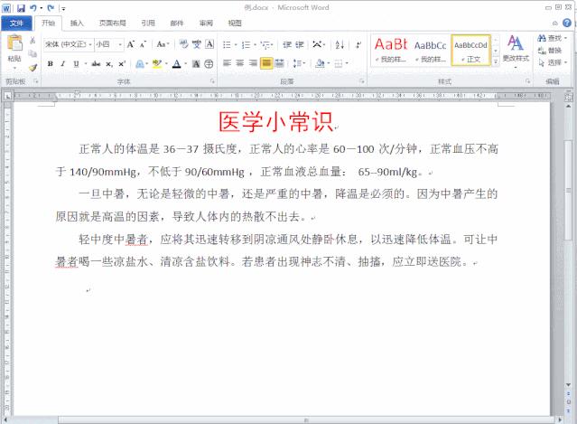Viewport: 577px width, 424px height.
Task: Open Word Help question mark icon
Action: (567, 23)
